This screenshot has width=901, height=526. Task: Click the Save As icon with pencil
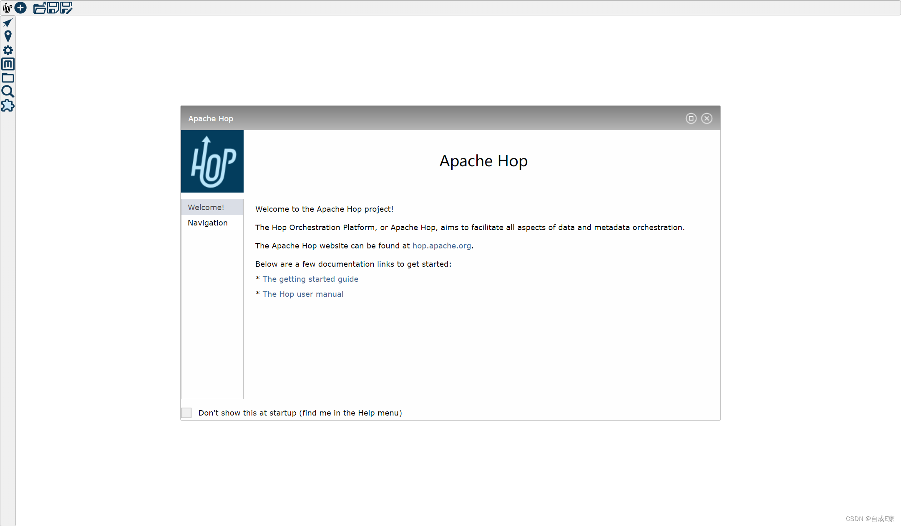(x=66, y=8)
